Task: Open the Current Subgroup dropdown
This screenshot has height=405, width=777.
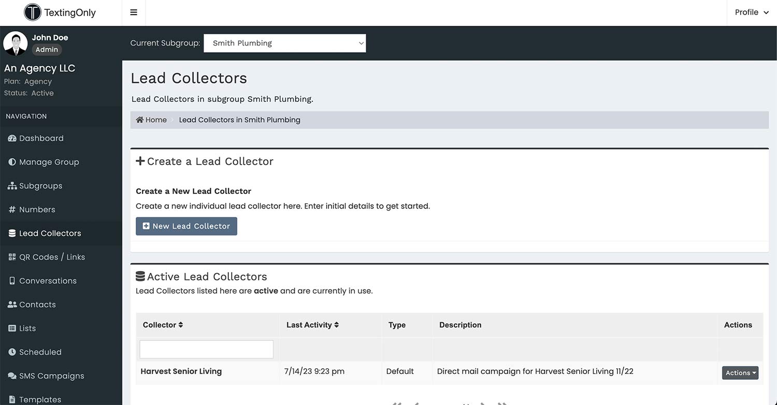Action: pyautogui.click(x=284, y=43)
